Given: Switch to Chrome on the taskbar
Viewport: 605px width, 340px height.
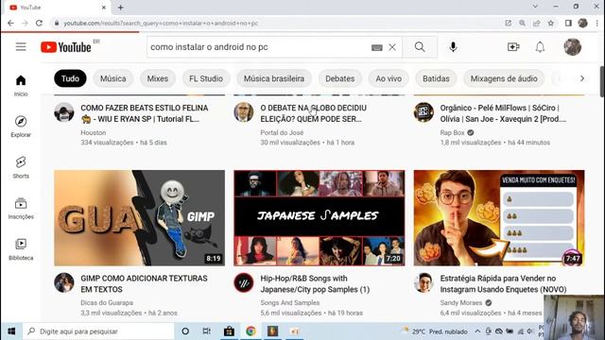Looking at the screenshot, I should pos(251,331).
